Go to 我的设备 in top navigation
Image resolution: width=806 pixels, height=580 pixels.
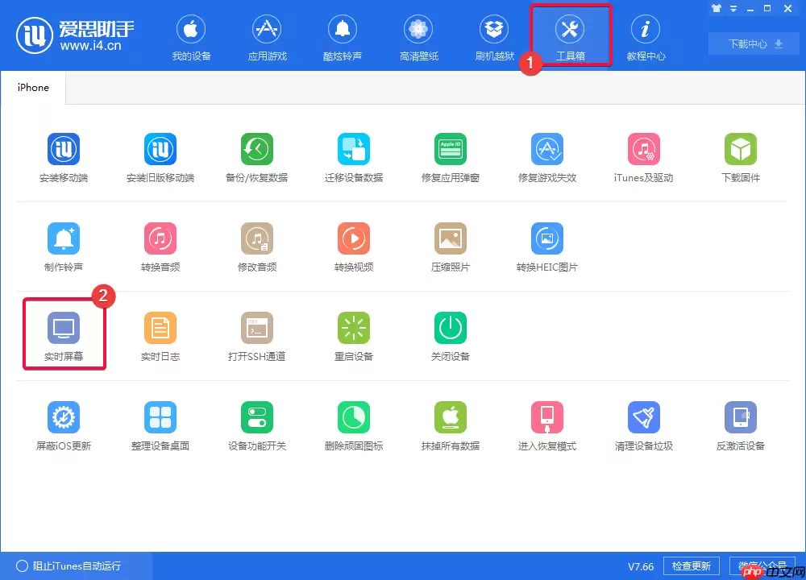pyautogui.click(x=191, y=36)
